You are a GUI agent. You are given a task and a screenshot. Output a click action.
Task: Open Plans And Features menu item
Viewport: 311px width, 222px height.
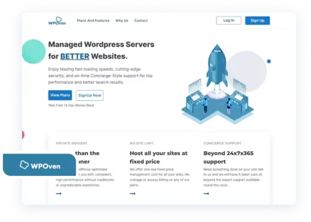pyautogui.click(x=93, y=21)
